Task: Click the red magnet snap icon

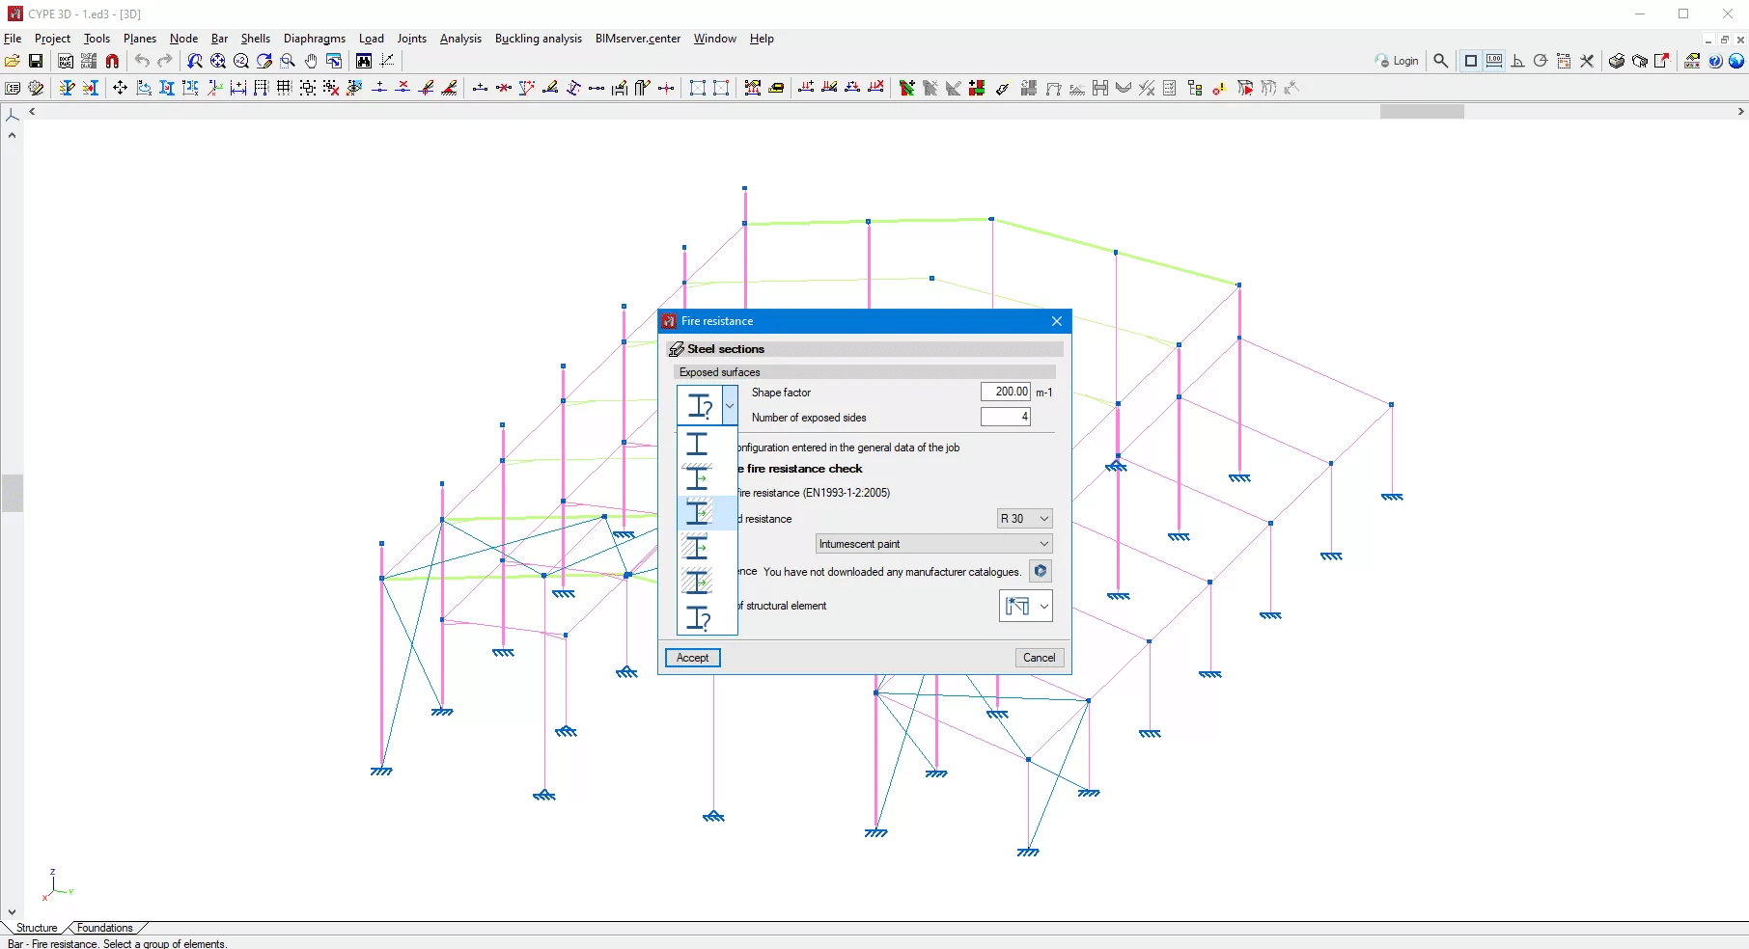Action: pyautogui.click(x=112, y=61)
